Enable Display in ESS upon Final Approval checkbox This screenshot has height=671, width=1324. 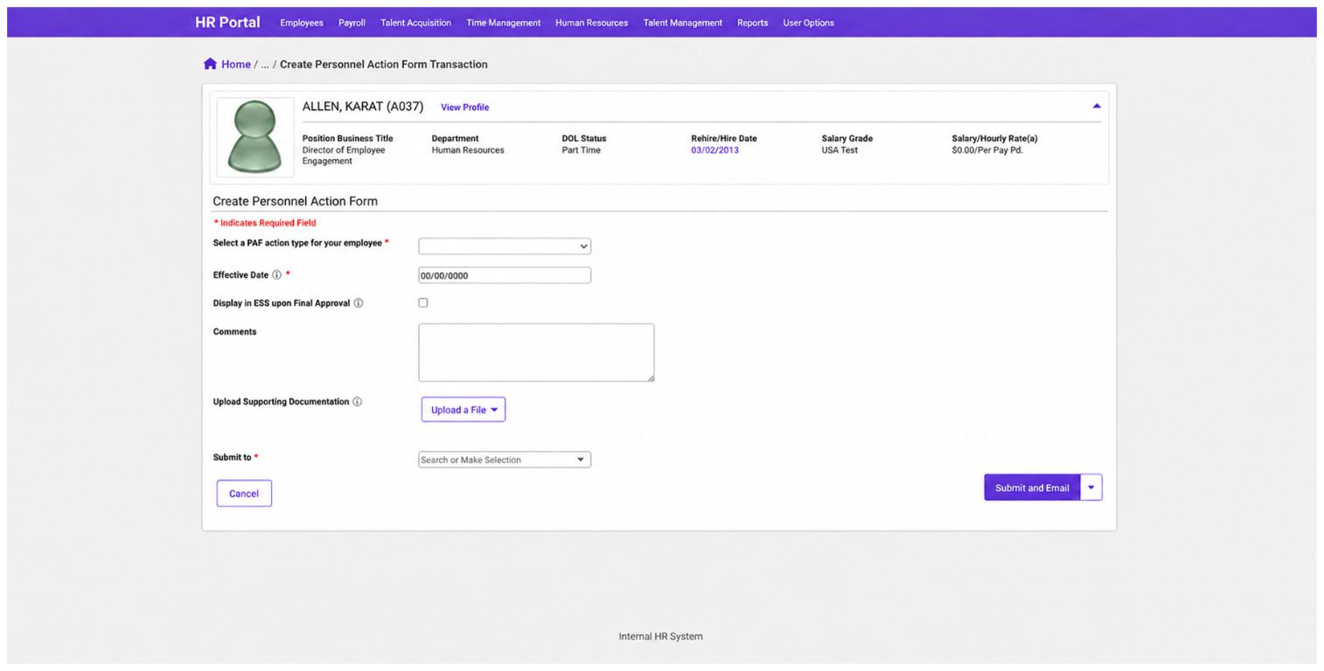(x=423, y=302)
